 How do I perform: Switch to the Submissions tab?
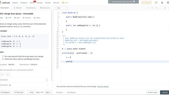tap(31, 8)
